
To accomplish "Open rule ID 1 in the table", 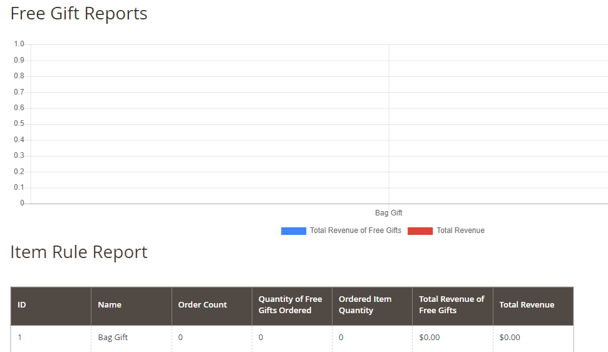I will tap(20, 338).
